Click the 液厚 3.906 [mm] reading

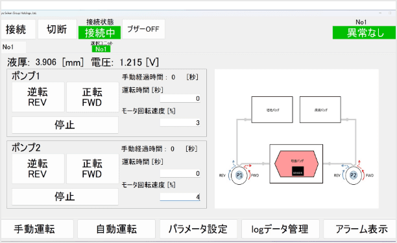pyautogui.click(x=45, y=62)
